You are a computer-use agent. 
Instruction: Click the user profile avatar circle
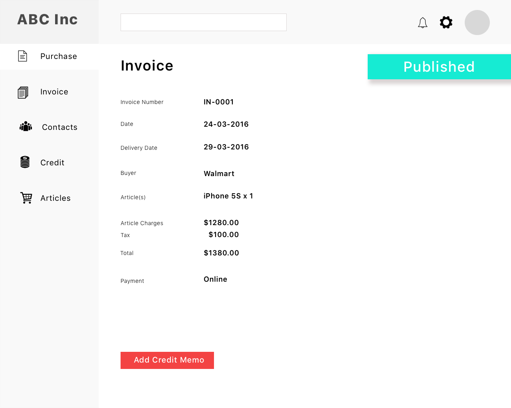click(477, 22)
